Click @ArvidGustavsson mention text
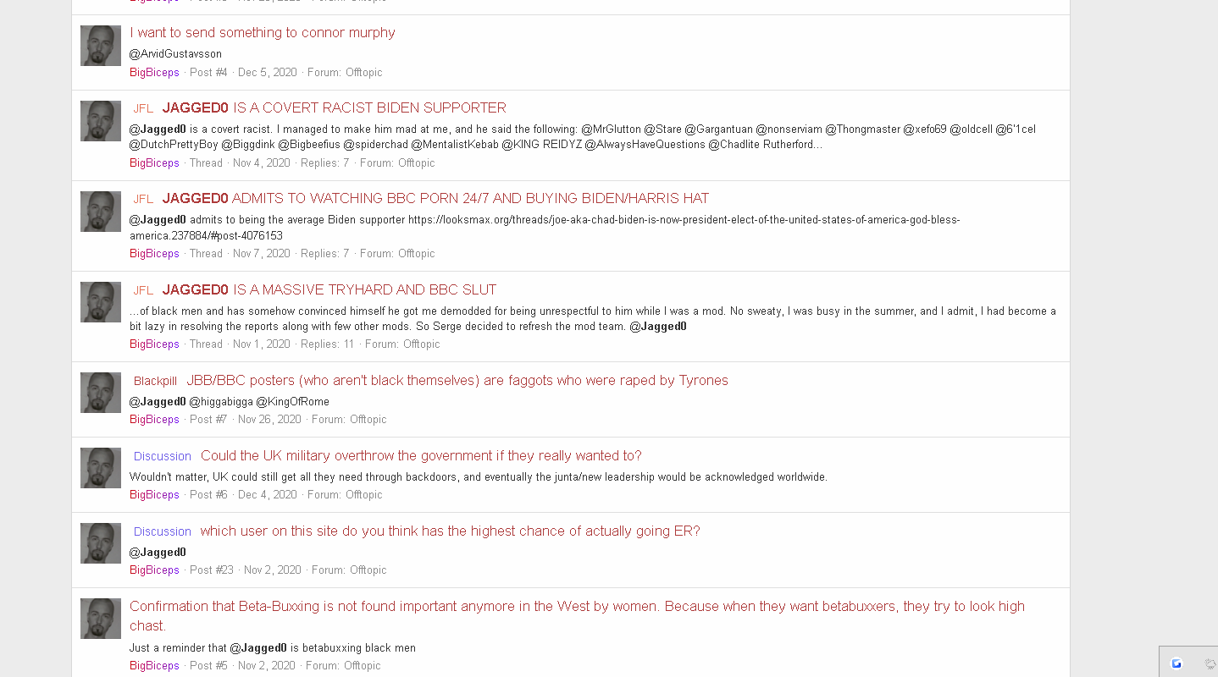 (175, 54)
